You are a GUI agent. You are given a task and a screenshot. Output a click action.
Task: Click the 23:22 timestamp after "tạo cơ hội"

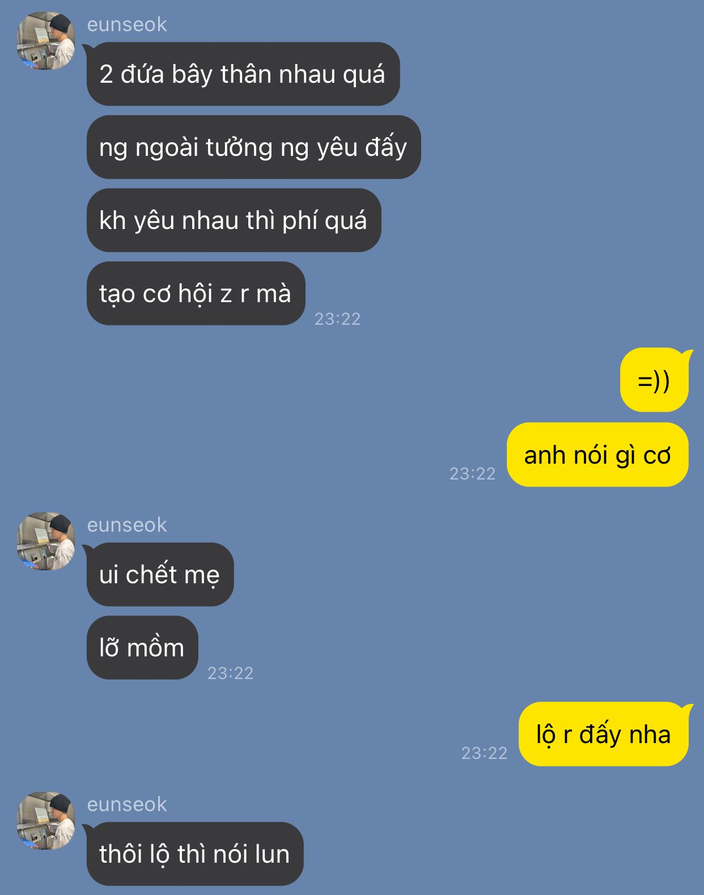coord(337,319)
